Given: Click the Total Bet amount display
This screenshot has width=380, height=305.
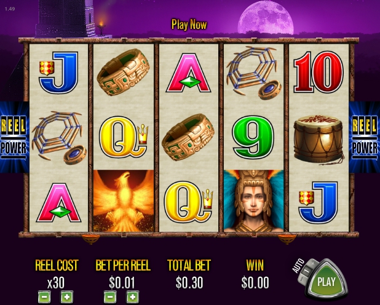Looking at the screenshot, I should point(189,282).
